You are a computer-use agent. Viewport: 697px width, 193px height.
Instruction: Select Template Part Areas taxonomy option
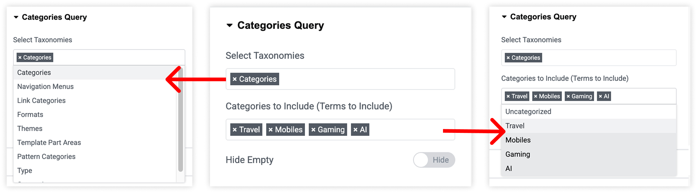pos(49,143)
